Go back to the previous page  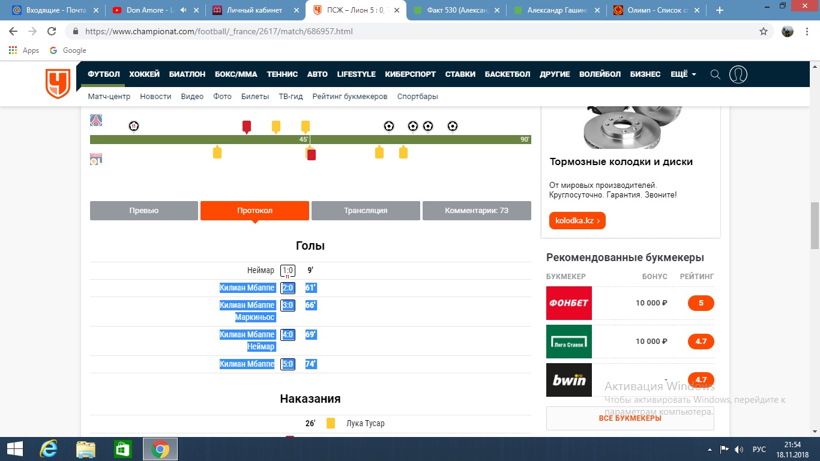pos(13,31)
